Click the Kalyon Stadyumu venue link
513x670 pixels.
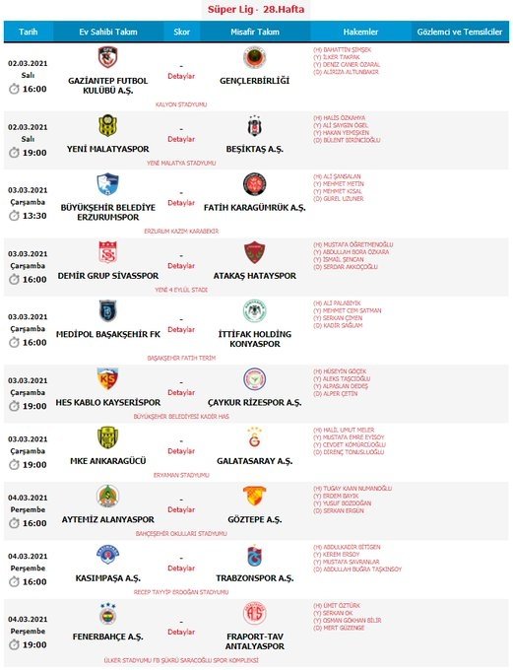point(181,104)
